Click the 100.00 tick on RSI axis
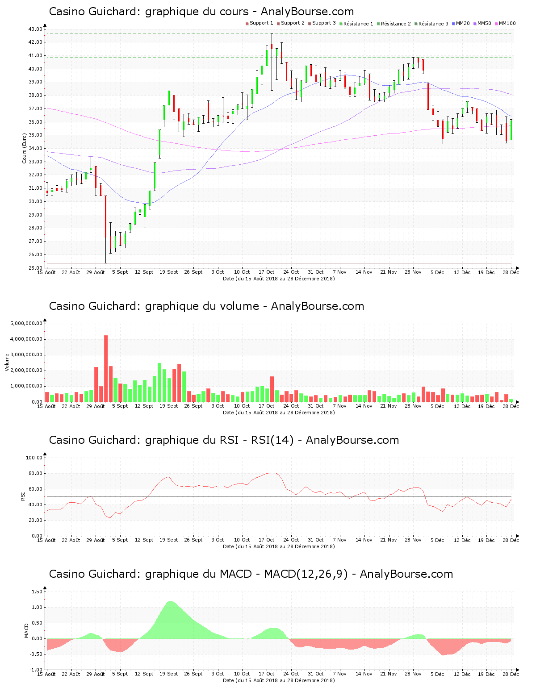Image resolution: width=536 pixels, height=692 pixels. coord(34,458)
